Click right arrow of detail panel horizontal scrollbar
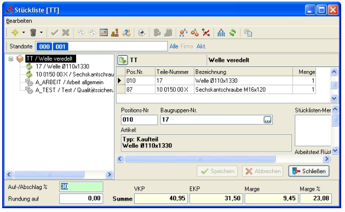This screenshot has height=212, width=345. [x=326, y=158]
